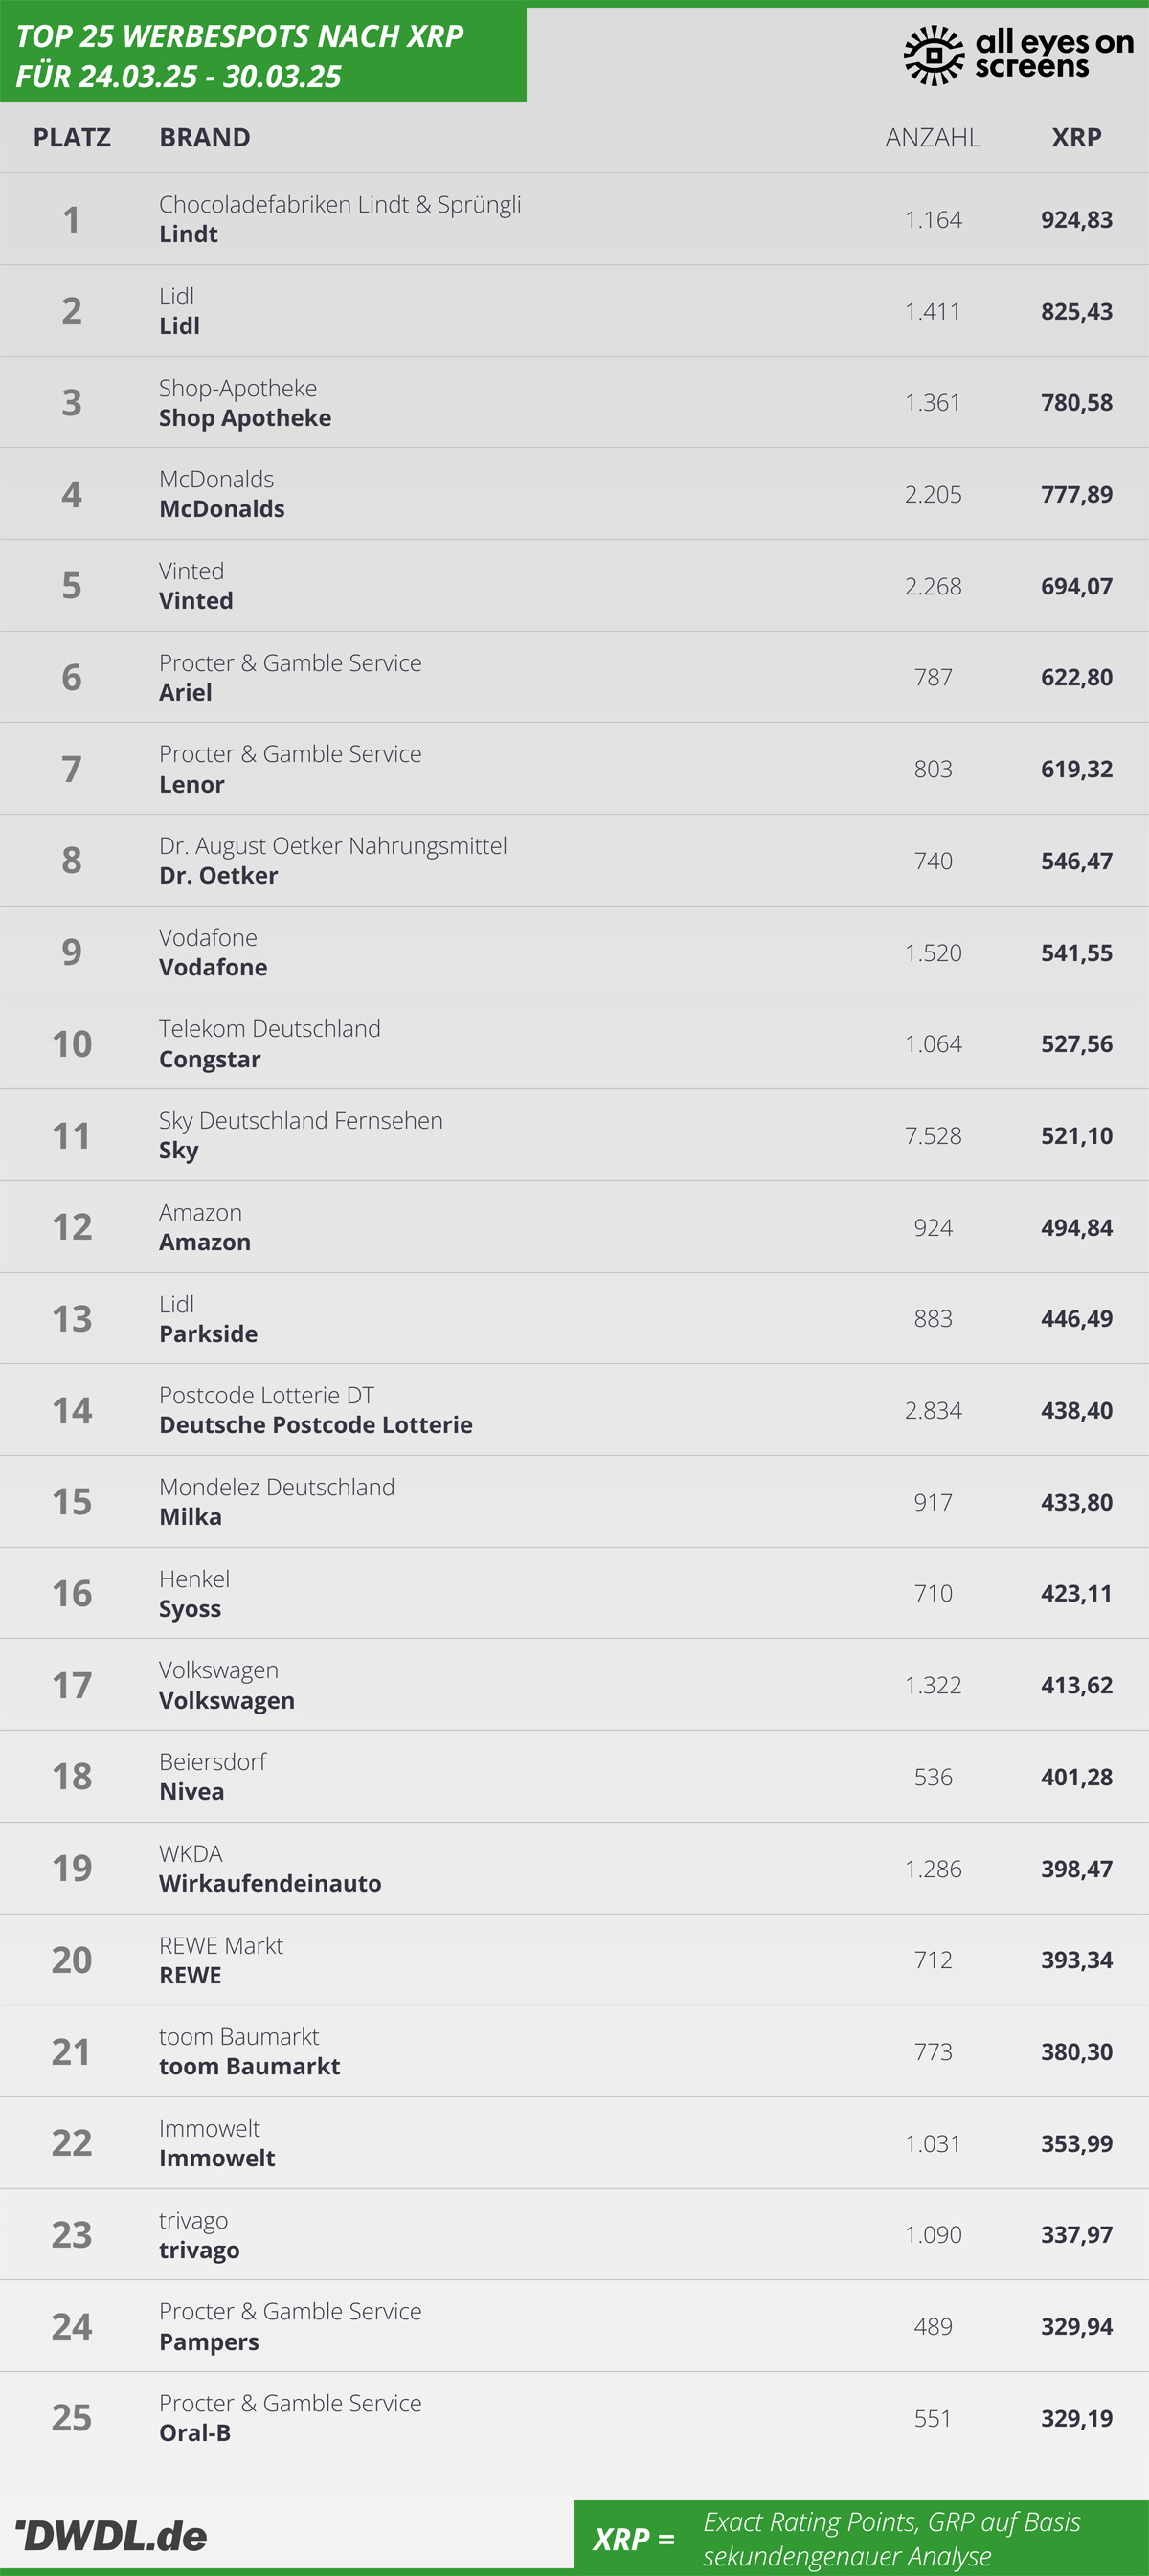The image size is (1149, 2576).
Task: Select the BRAND column header
Action: click(205, 137)
